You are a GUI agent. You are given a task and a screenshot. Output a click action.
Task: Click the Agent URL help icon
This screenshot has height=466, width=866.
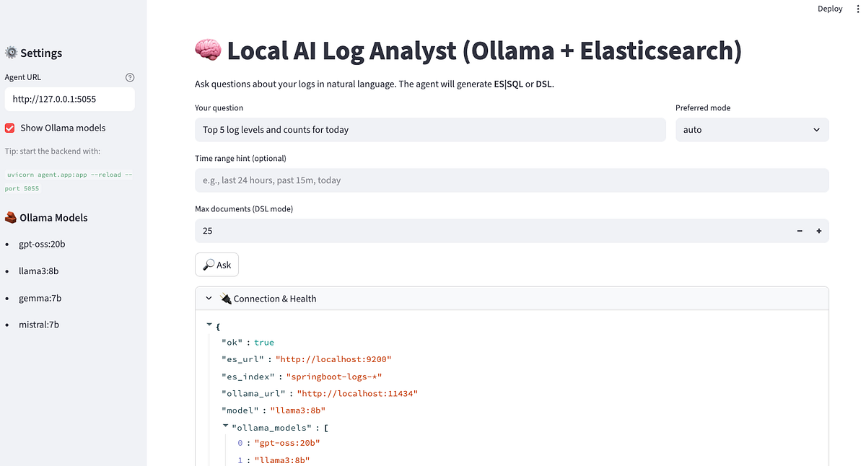(x=130, y=77)
